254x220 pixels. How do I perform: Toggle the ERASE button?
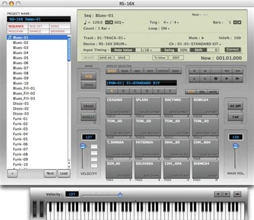(88, 106)
